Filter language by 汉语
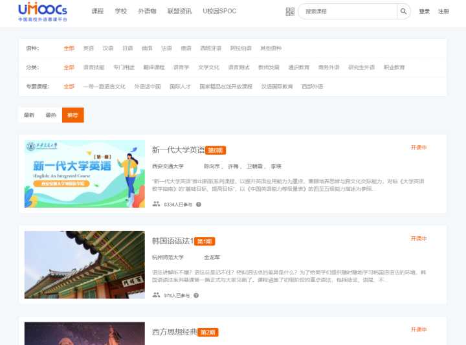This screenshot has width=466, height=345. (108, 48)
